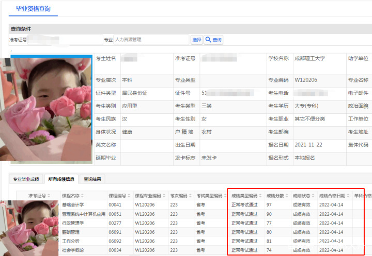Open the 查询结果 tab

[x=92, y=179]
